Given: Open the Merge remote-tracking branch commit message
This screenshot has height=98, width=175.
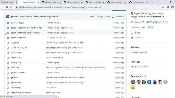Looking at the screenshot, I should (x=39, y=17).
